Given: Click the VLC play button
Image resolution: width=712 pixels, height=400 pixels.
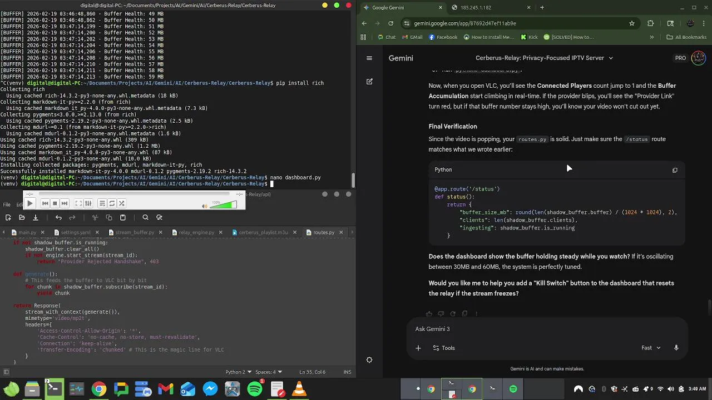Looking at the screenshot, I should point(30,203).
